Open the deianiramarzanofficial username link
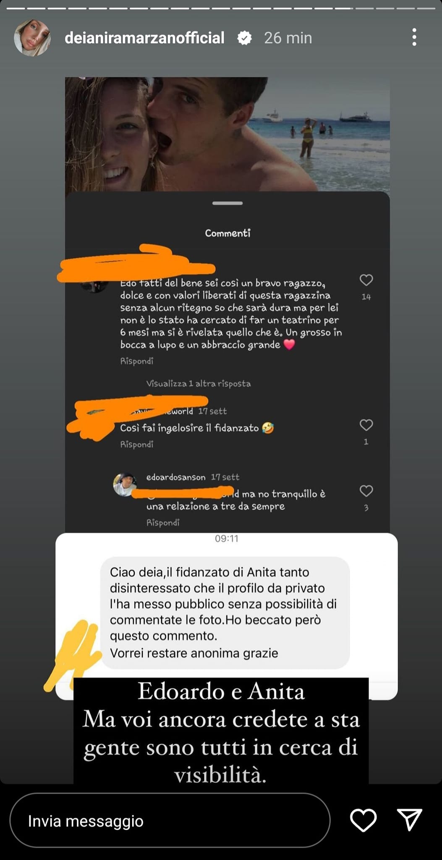The image size is (442, 860). pos(144,38)
